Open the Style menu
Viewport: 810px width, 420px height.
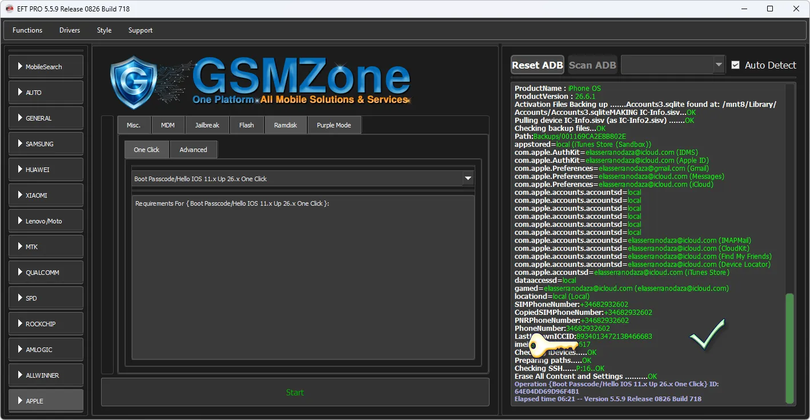(104, 30)
